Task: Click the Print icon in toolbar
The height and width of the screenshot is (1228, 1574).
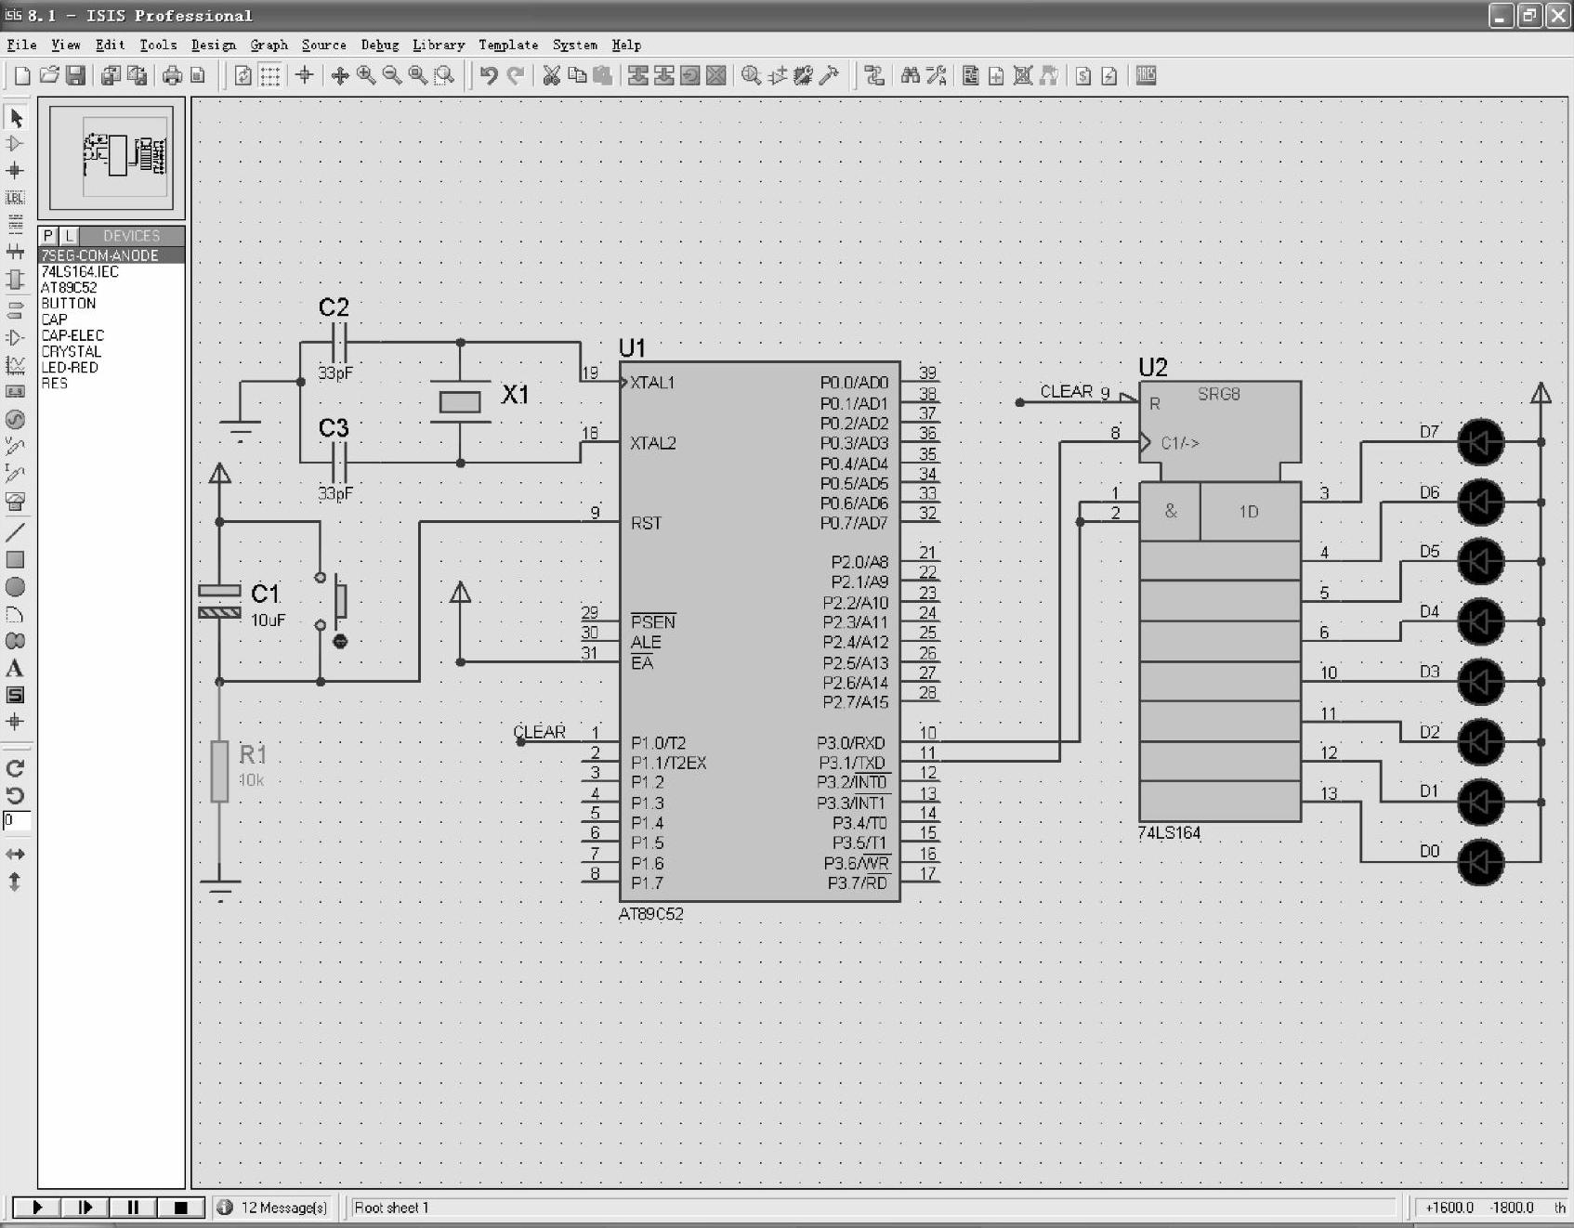Action: pos(172,76)
